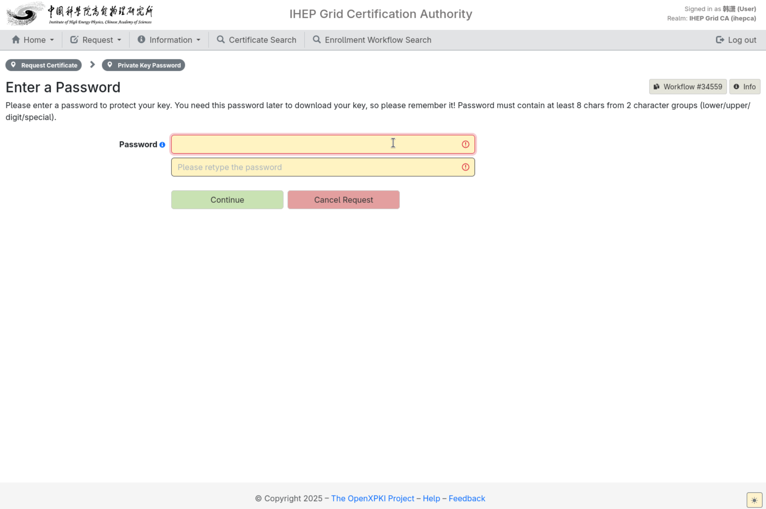Screen dimensions: 766x509
Task: Open the Feedback link in footer
Action: 467,499
